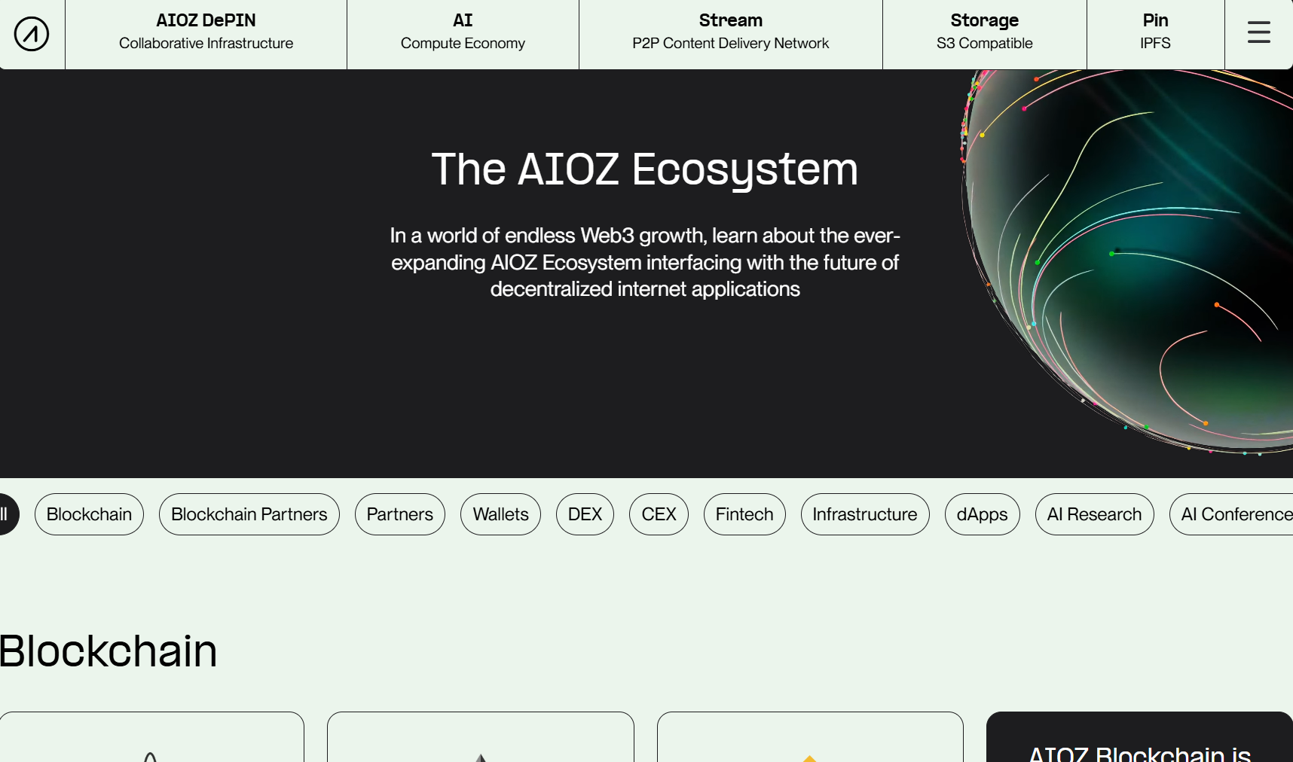Screen dimensions: 1293x762
Task: Select Storage S3 Compatible nav item
Action: click(x=984, y=32)
